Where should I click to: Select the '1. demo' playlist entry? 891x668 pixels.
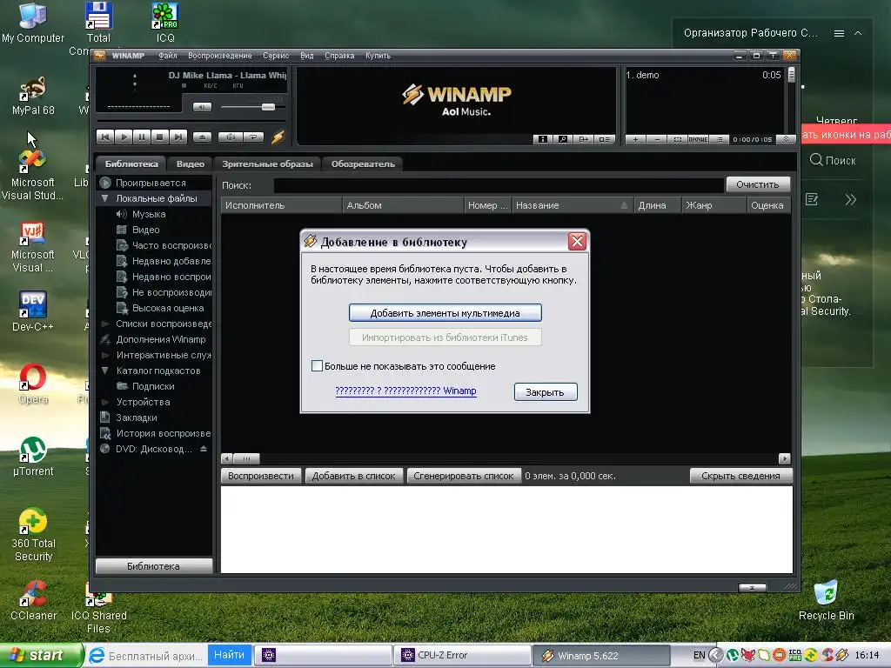tap(703, 75)
